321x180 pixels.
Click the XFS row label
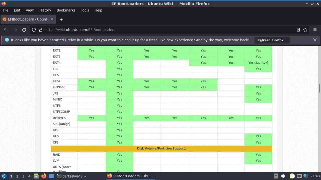(56, 142)
